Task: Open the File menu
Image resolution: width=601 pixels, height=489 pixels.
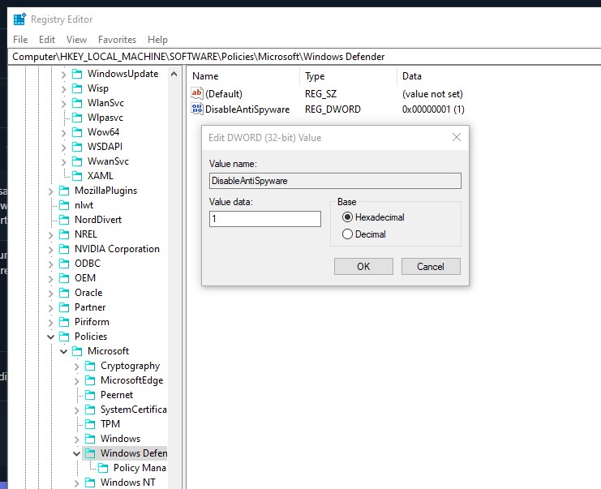Action: [x=20, y=40]
